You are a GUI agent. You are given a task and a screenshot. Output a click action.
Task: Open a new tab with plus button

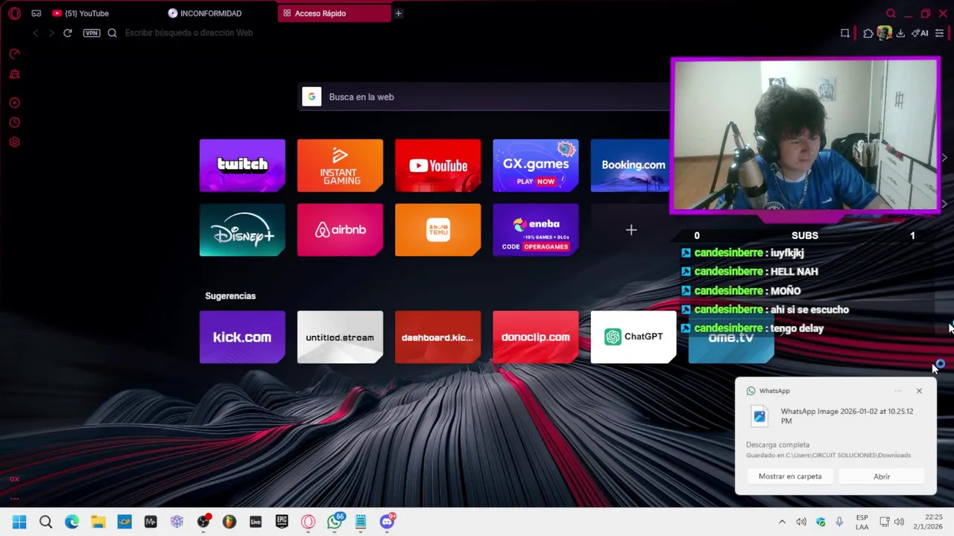pyautogui.click(x=398, y=13)
